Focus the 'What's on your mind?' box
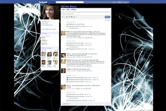The height and width of the screenshot is (111, 166). click(x=86, y=14)
